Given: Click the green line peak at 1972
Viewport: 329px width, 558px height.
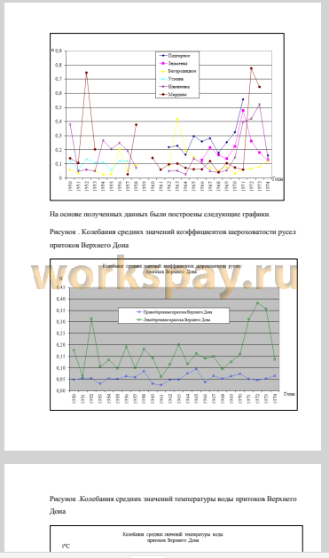Looking at the screenshot, I should click(x=257, y=303).
